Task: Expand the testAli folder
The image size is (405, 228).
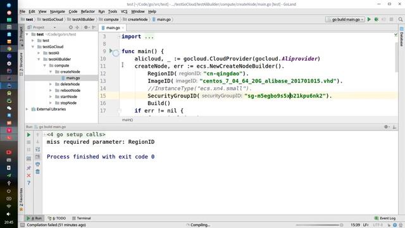Action: (x=39, y=53)
